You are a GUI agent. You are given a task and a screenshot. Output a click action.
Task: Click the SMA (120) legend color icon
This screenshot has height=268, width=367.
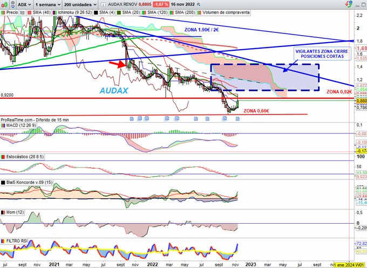(144, 12)
